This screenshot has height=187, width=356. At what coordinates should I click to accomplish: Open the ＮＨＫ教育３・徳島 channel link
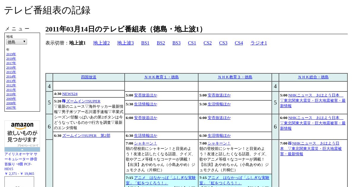(x=235, y=77)
